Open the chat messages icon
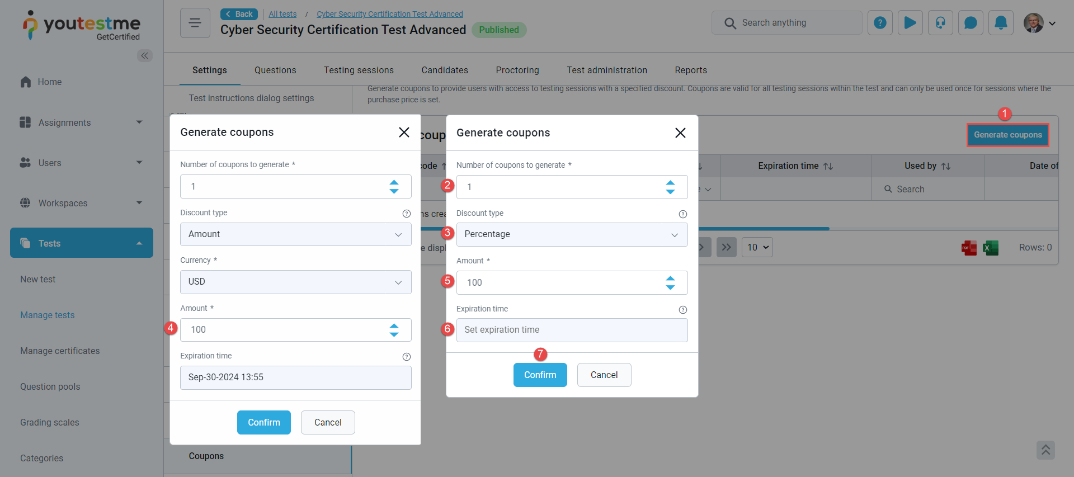 pos(971,23)
